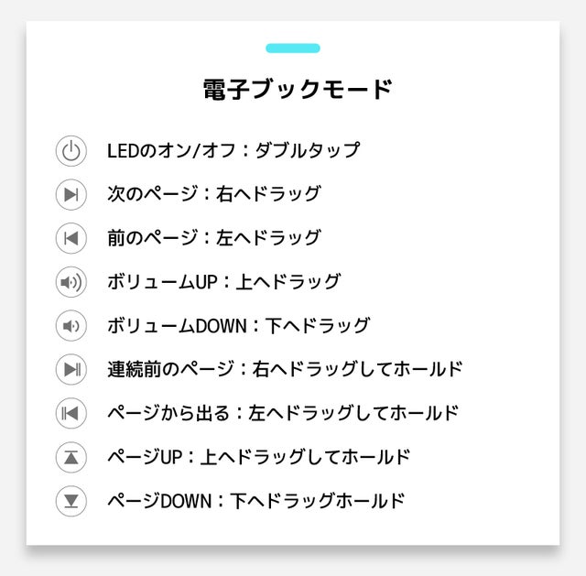Click the next page skip-forward icon
Viewport: 586px width, 576px height.
(71, 194)
